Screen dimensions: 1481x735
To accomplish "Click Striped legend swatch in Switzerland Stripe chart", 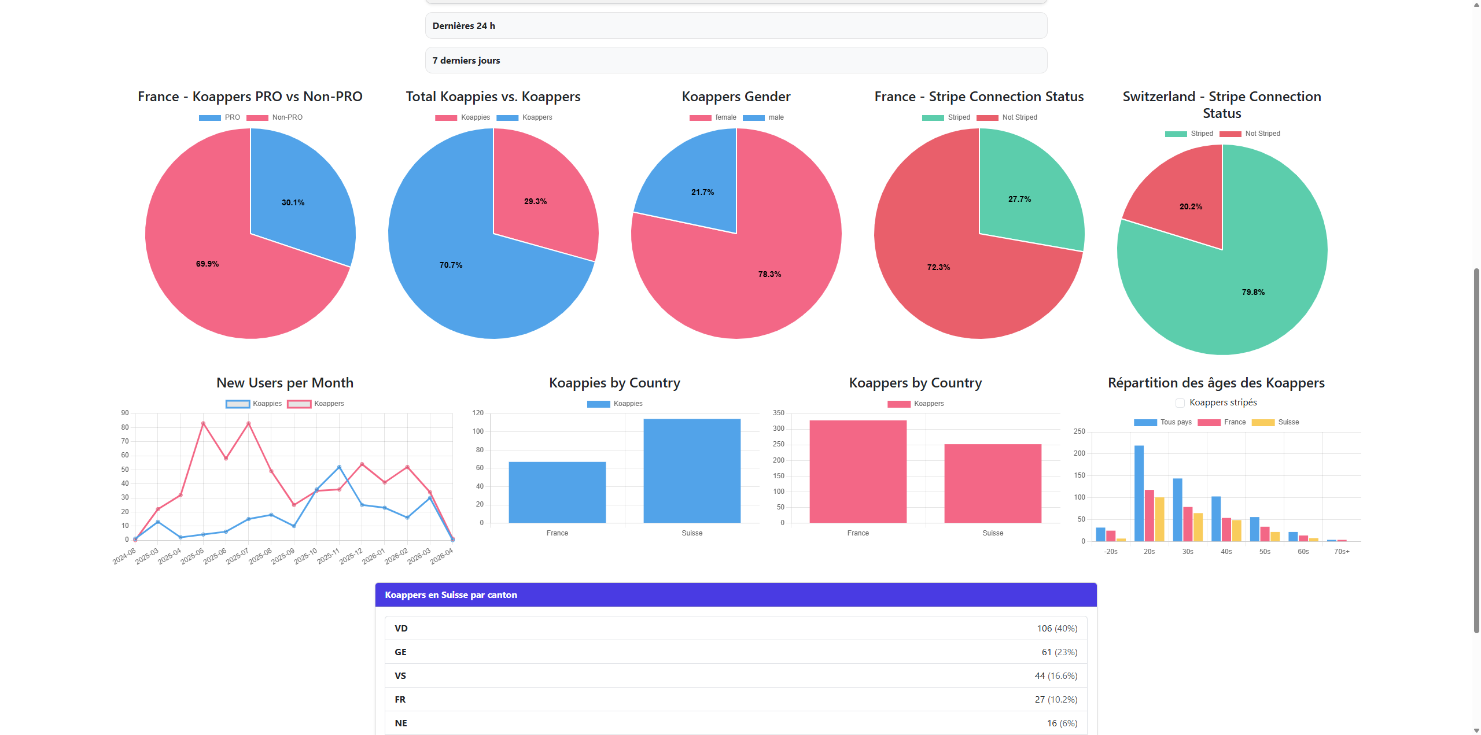I will (1176, 134).
